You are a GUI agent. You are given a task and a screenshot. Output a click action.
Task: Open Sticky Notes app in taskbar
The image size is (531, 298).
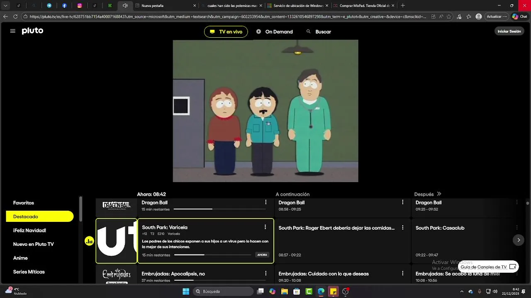tap(333, 291)
